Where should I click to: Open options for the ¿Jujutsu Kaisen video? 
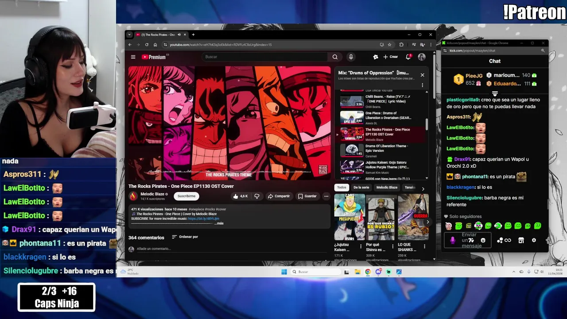point(361,246)
